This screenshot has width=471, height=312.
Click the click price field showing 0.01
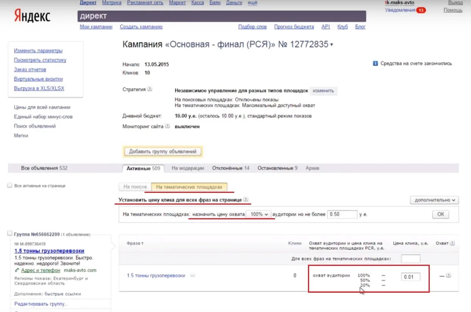[x=410, y=276]
